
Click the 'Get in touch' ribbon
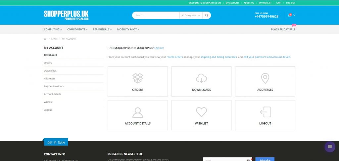coord(56,142)
